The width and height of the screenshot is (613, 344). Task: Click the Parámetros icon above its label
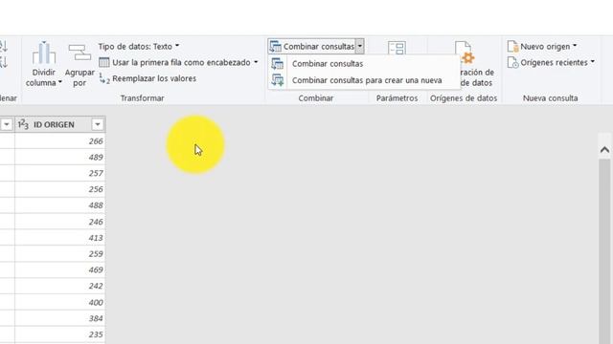(x=397, y=49)
